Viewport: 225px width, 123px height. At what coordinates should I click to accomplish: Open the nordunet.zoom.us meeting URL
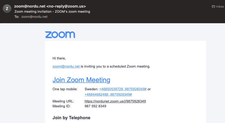coord(115,101)
